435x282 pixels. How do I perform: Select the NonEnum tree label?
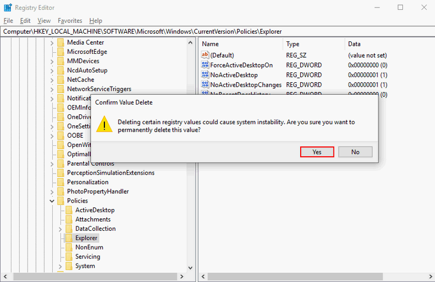click(x=89, y=247)
